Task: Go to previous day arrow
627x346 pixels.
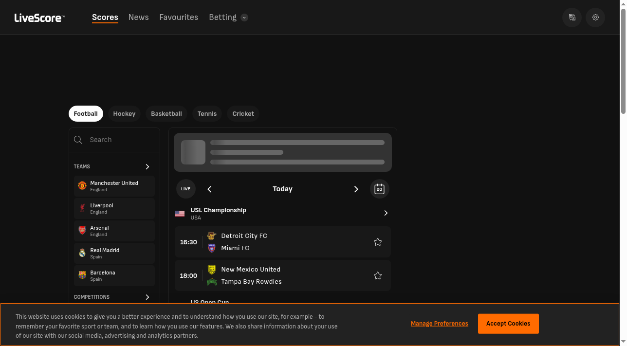Action: pos(210,189)
